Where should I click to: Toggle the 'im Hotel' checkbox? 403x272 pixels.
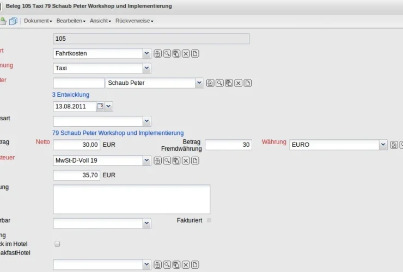[57, 244]
